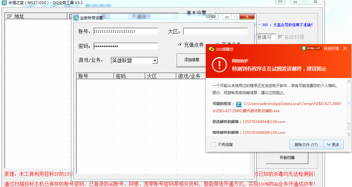
Task: Click into the 密码 input field
Action: coord(126,46)
